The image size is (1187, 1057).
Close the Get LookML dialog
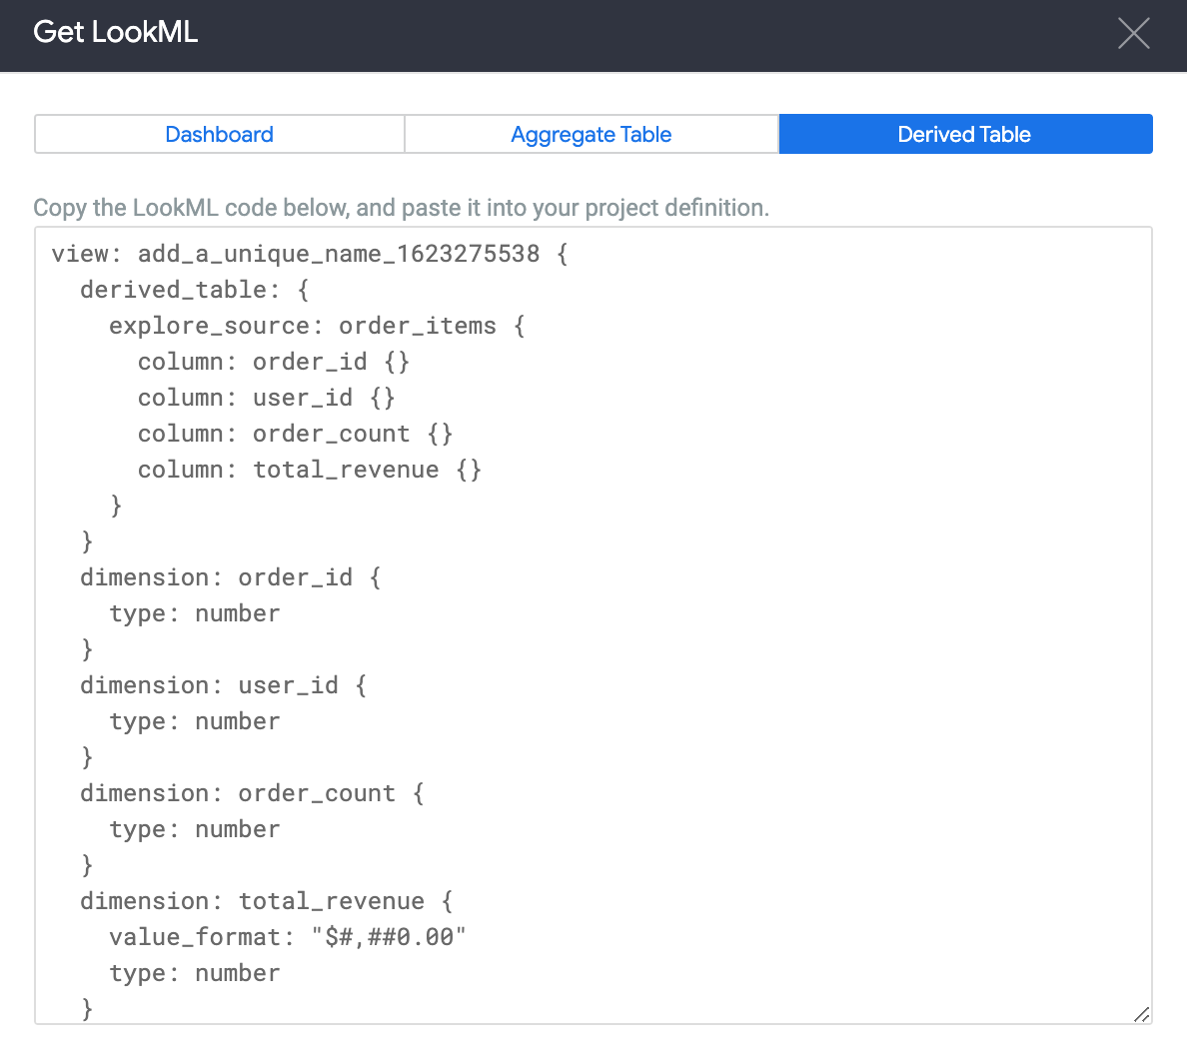click(x=1133, y=33)
